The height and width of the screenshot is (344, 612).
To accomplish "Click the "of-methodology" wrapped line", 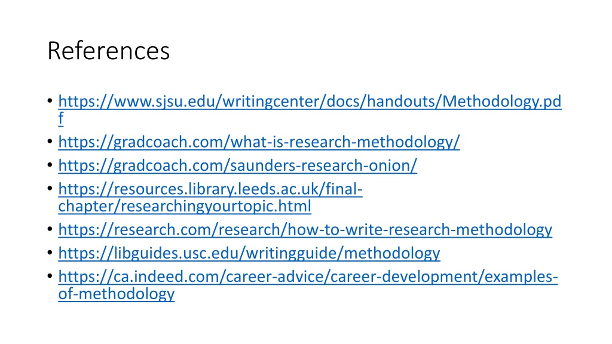I will click(x=117, y=294).
